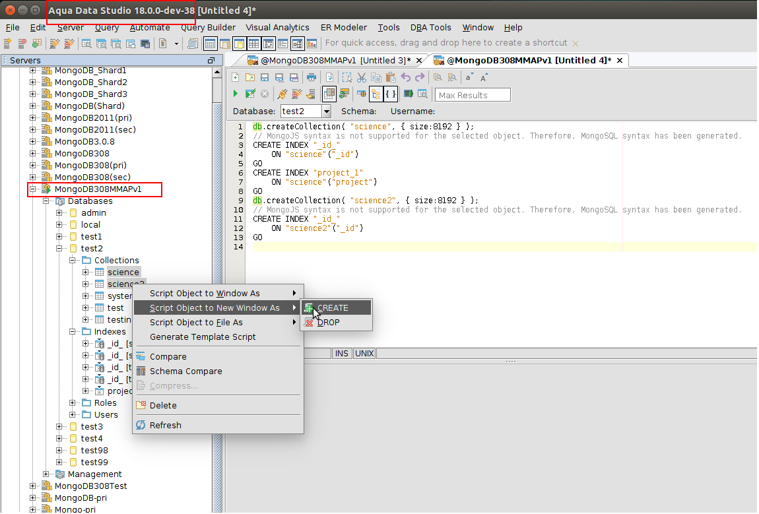Toggle the yellow panel window button in main toolbar
The height and width of the screenshot is (514, 759).
[x=239, y=44]
